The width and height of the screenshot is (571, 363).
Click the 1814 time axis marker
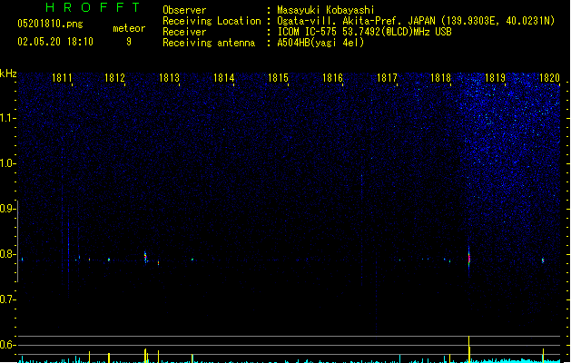tap(223, 78)
